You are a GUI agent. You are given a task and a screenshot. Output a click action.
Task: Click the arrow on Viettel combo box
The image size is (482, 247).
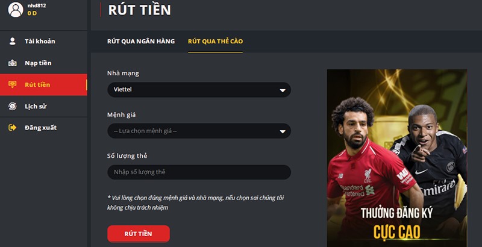tap(282, 90)
